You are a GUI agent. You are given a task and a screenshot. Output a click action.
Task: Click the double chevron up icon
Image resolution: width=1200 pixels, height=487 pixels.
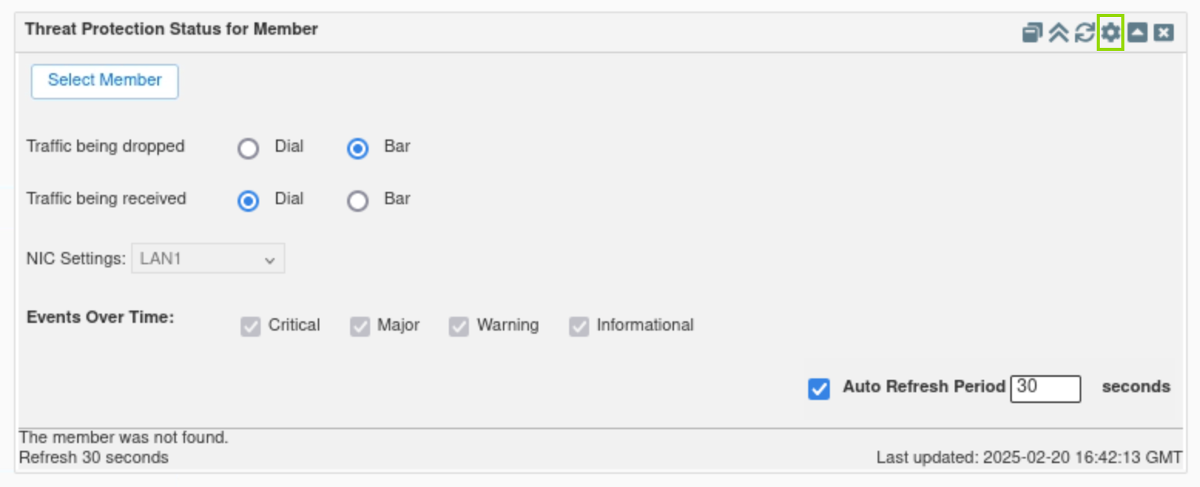[x=1059, y=32]
